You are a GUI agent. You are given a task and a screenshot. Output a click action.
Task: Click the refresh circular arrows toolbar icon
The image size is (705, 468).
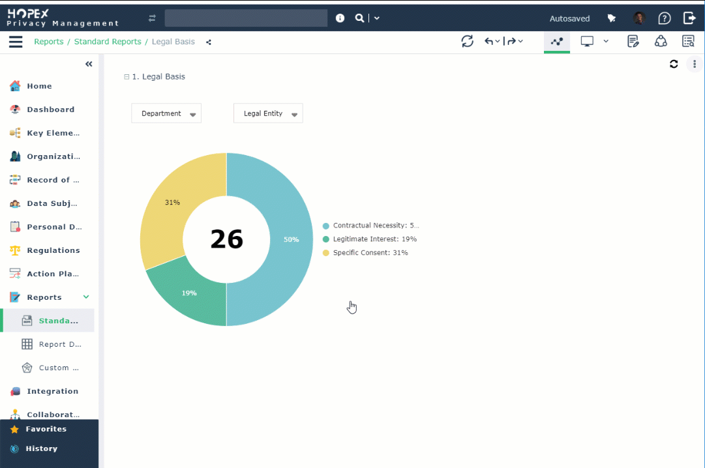coord(467,41)
